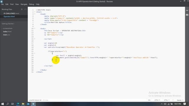Open the Getting Started project dropdown
This screenshot has height=106, width=189.
(8, 24)
